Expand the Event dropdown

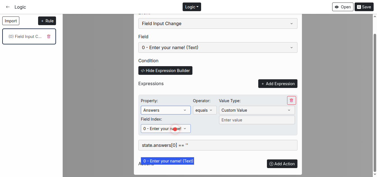(218, 23)
